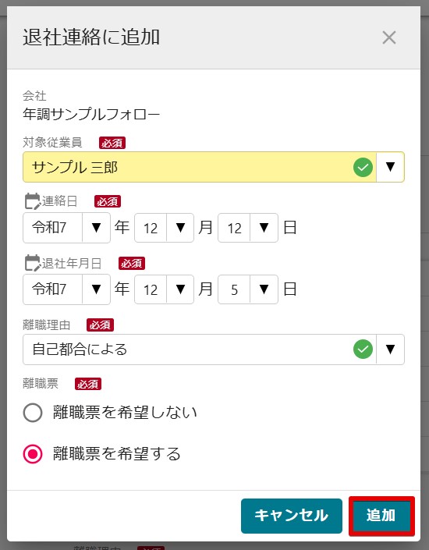Click the calendar icon beside 連絡日
Screen dimensions: 429x550
pos(33,201)
